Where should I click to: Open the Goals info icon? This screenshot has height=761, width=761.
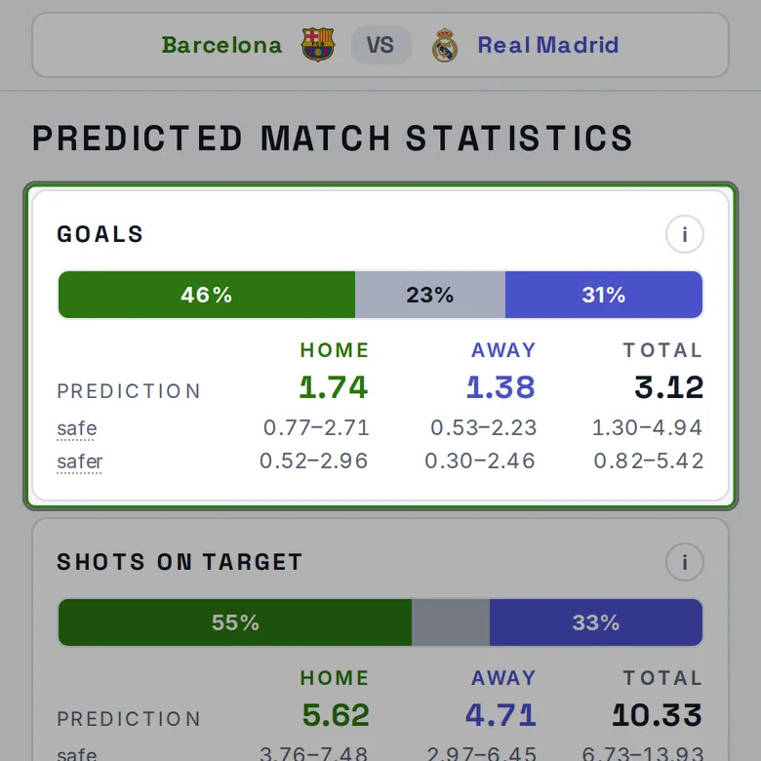click(684, 234)
